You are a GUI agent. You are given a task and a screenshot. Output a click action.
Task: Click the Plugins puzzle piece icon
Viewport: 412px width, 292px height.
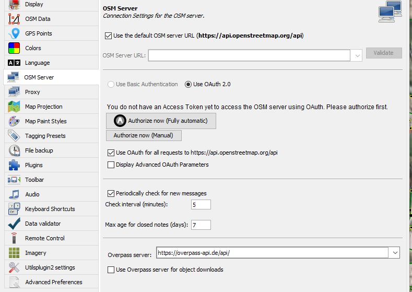[x=14, y=165]
